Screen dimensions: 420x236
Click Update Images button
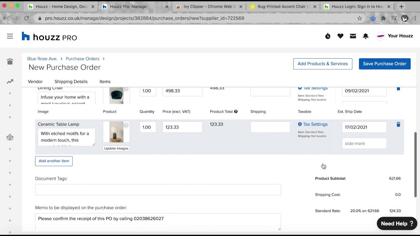point(116,148)
